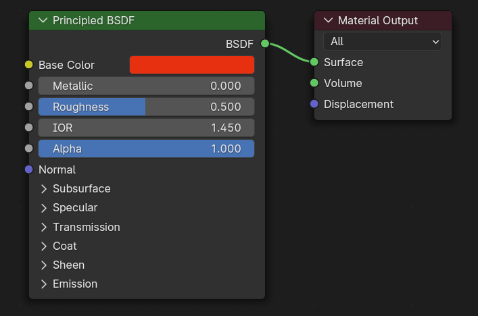Image resolution: width=478 pixels, height=316 pixels.
Task: Click the IOR value field
Action: (146, 128)
